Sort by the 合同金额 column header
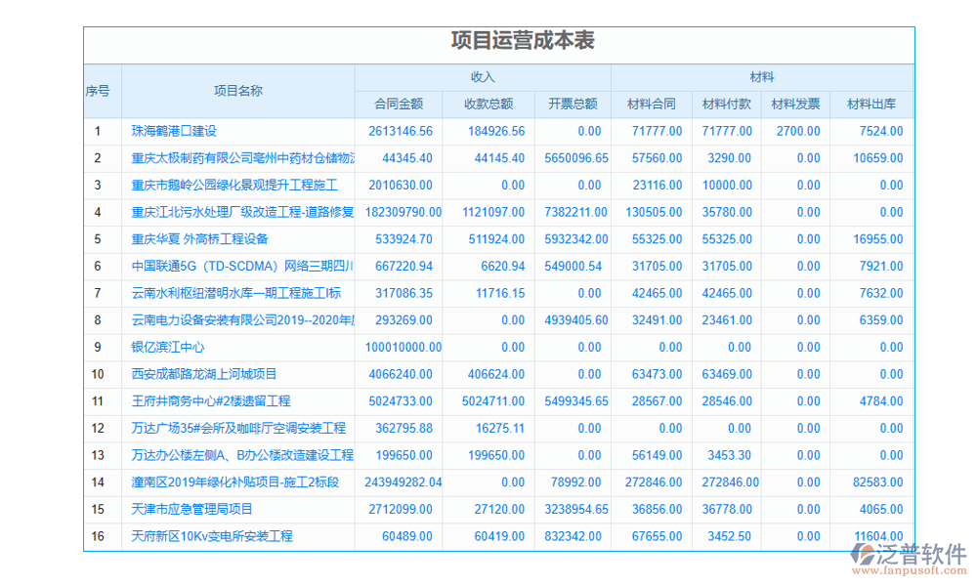The image size is (977, 586). (x=399, y=105)
